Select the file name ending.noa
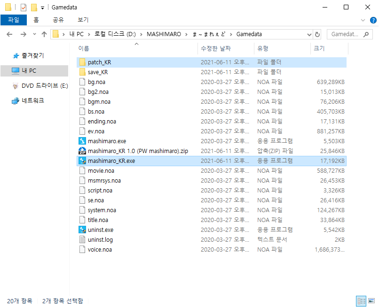 click(102, 122)
